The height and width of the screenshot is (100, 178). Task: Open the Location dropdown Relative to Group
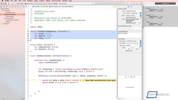click(x=133, y=16)
